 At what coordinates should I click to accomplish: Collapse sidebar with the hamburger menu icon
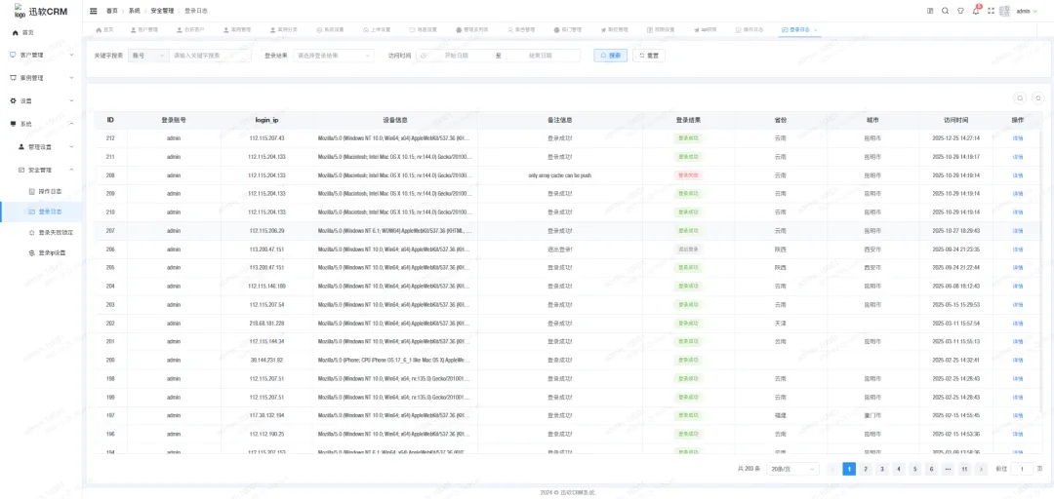(x=94, y=11)
